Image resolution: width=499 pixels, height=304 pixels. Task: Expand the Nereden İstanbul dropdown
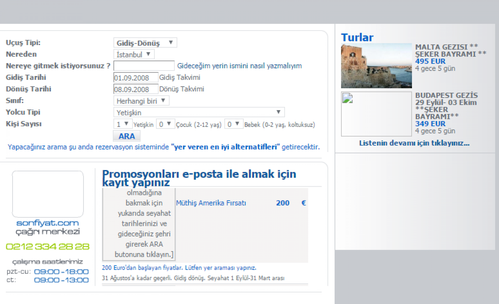click(134, 54)
